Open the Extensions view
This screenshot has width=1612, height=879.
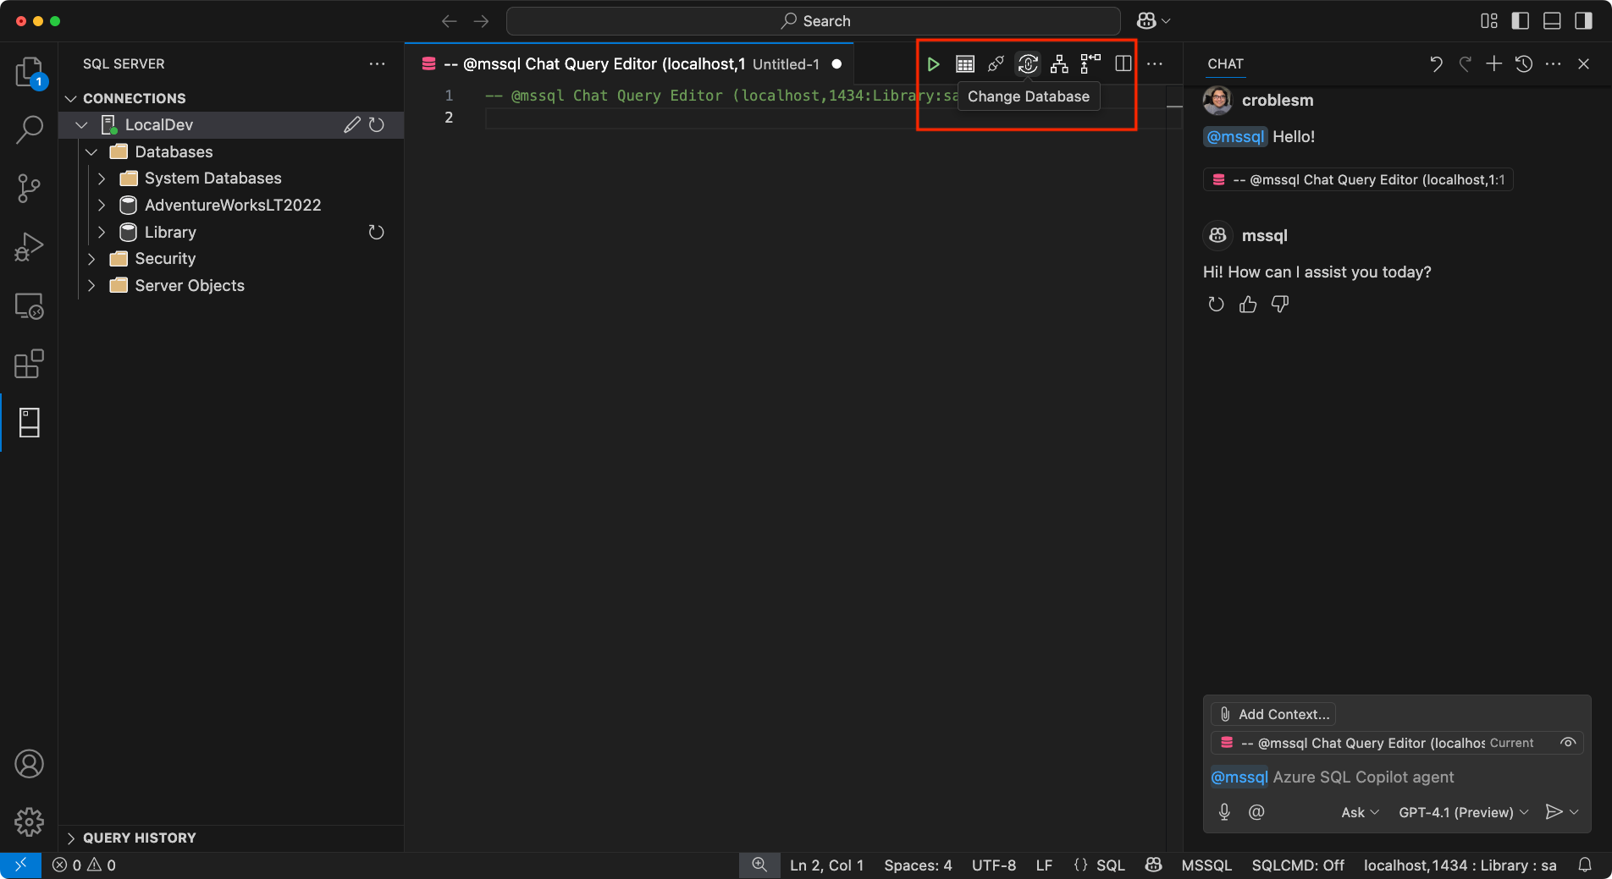point(29,364)
